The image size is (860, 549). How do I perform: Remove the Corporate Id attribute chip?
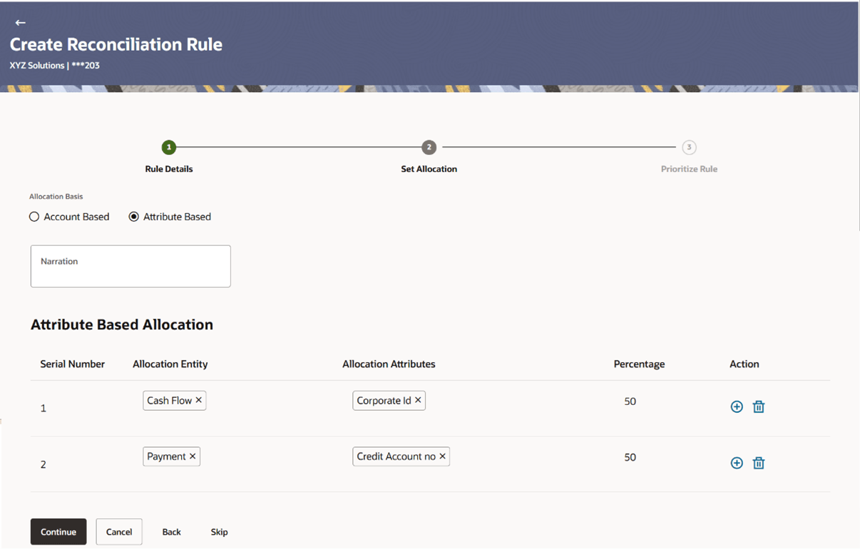point(418,400)
